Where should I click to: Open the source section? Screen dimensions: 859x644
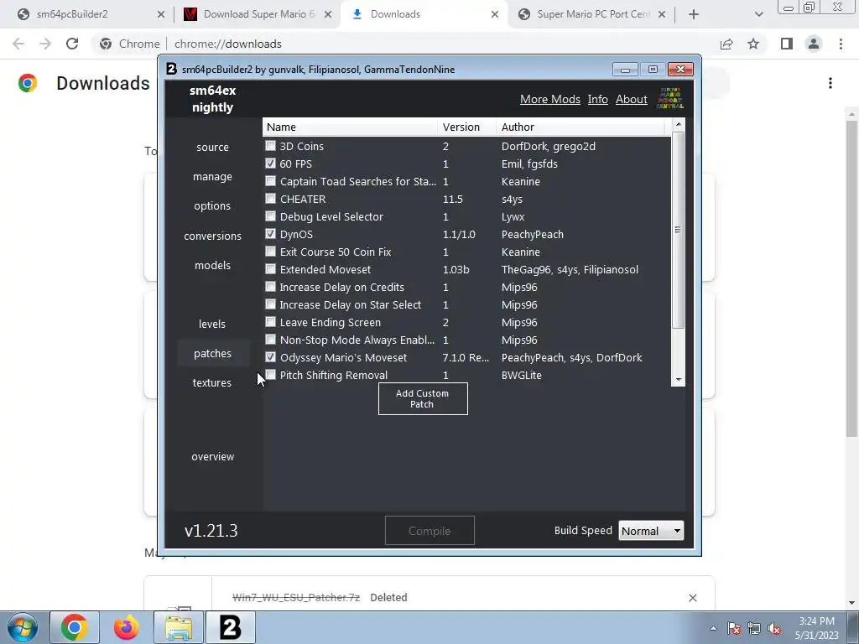pyautogui.click(x=212, y=148)
